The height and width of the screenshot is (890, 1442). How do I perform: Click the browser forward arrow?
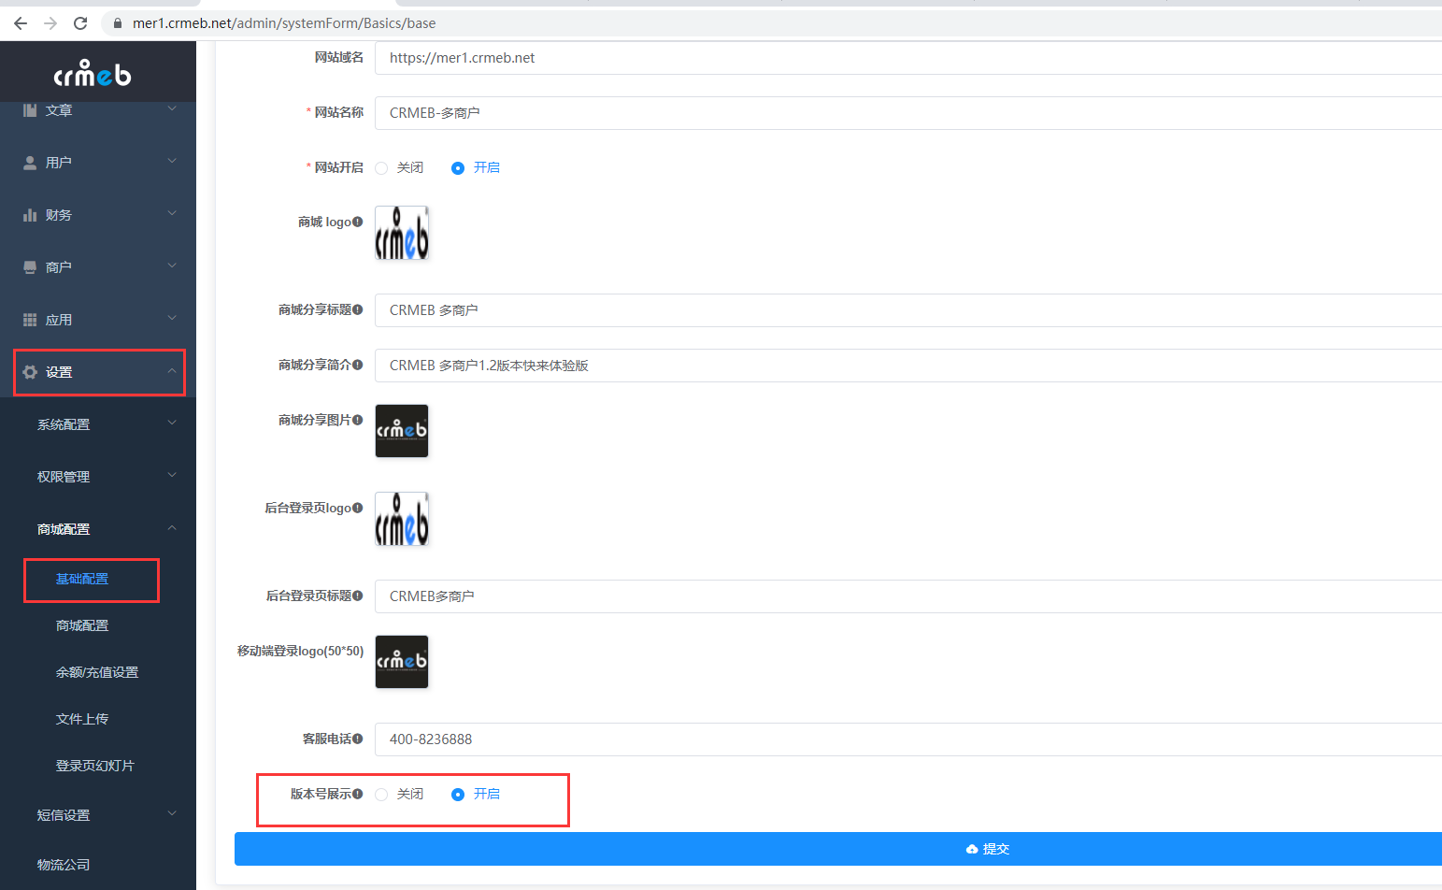50,23
